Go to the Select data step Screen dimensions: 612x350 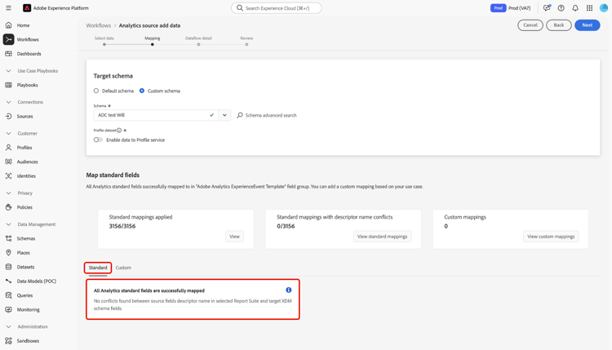(x=104, y=41)
